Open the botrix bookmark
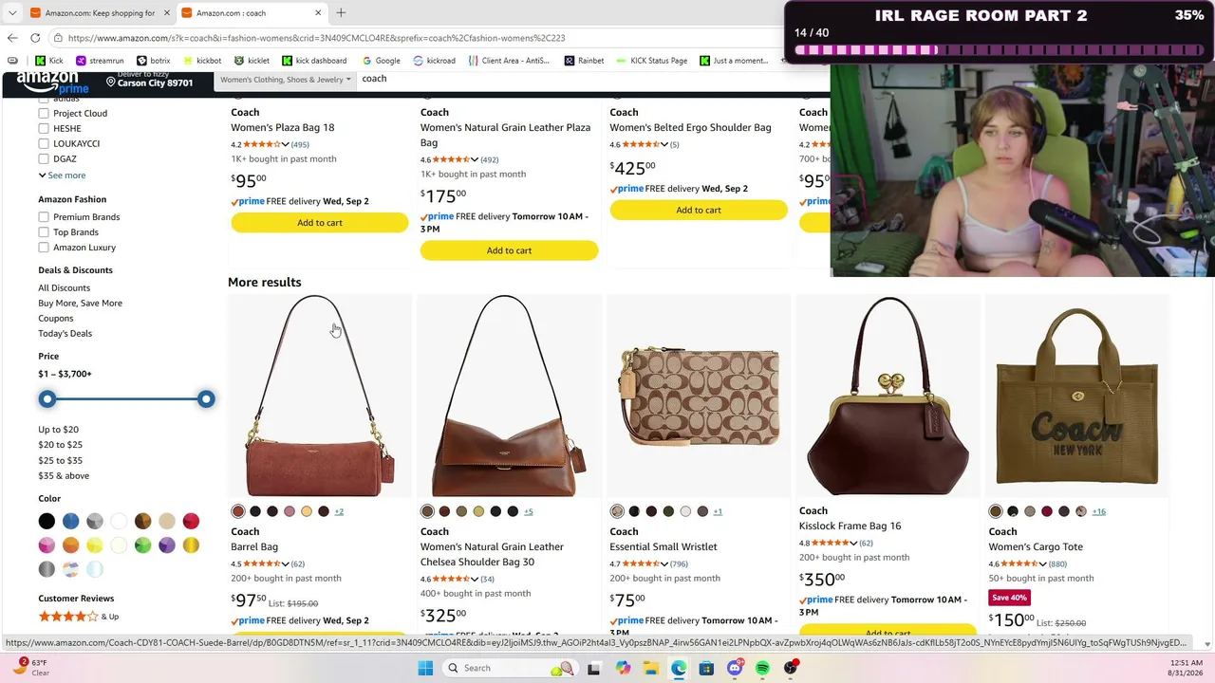 pos(153,61)
